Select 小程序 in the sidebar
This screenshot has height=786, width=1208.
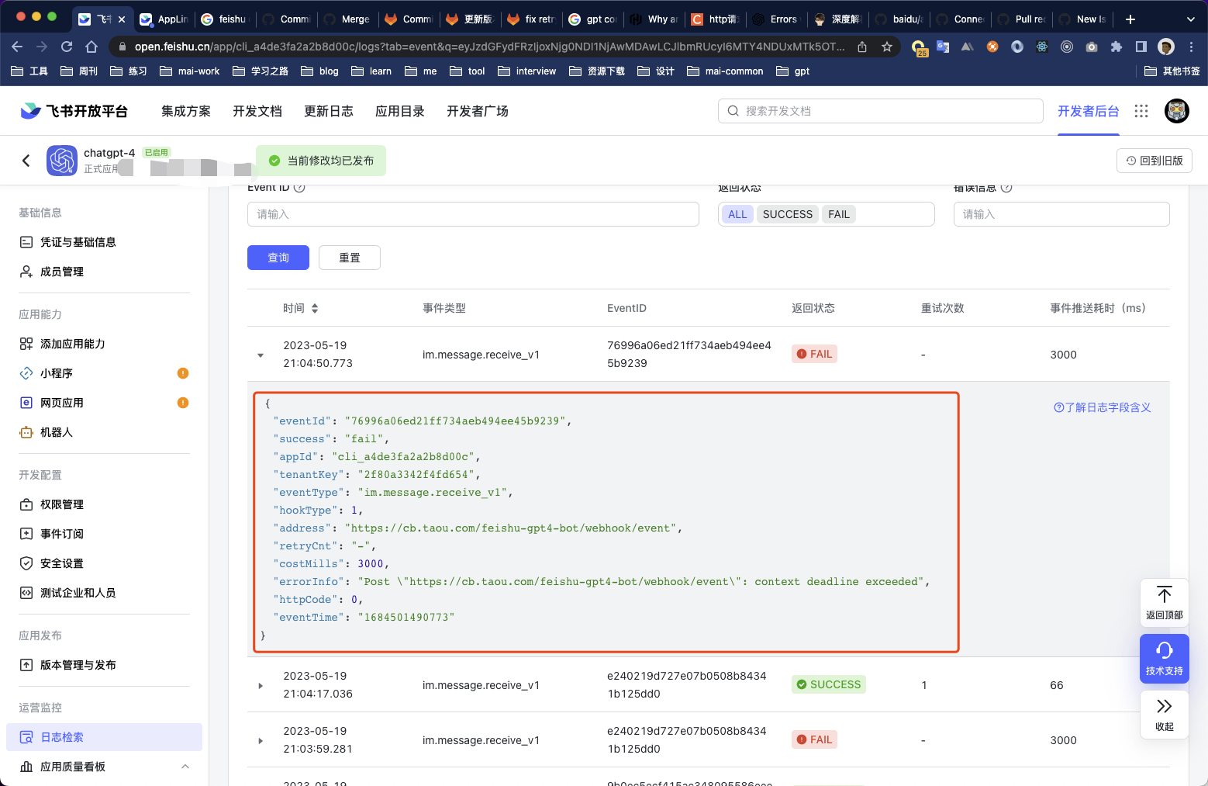(x=59, y=373)
